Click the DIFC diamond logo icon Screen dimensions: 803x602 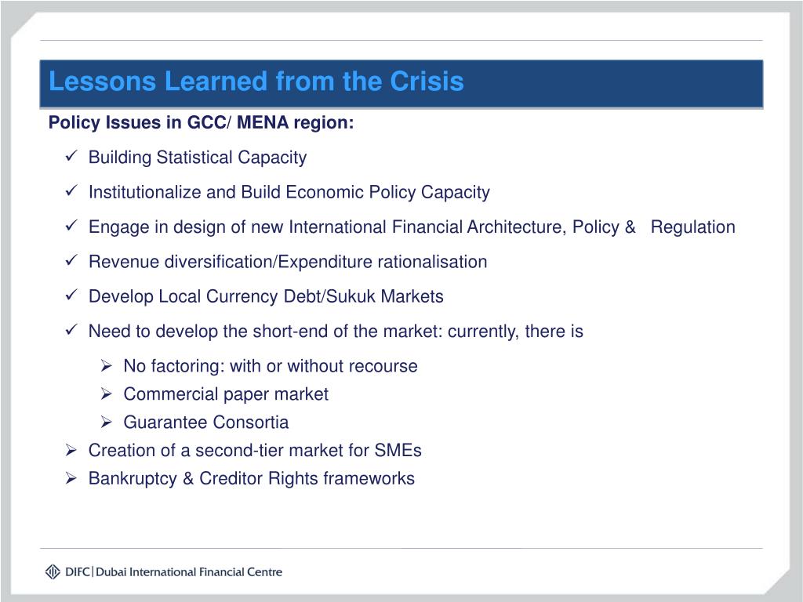click(x=53, y=571)
